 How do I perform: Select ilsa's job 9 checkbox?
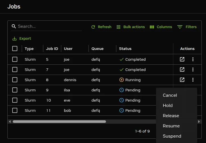pos(15,90)
